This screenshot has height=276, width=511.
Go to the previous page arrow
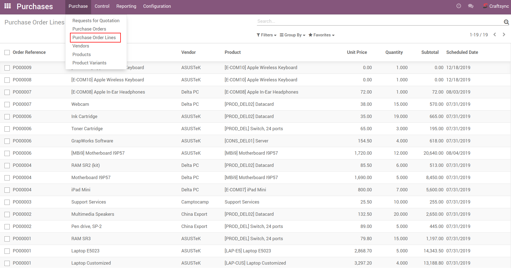pos(495,35)
